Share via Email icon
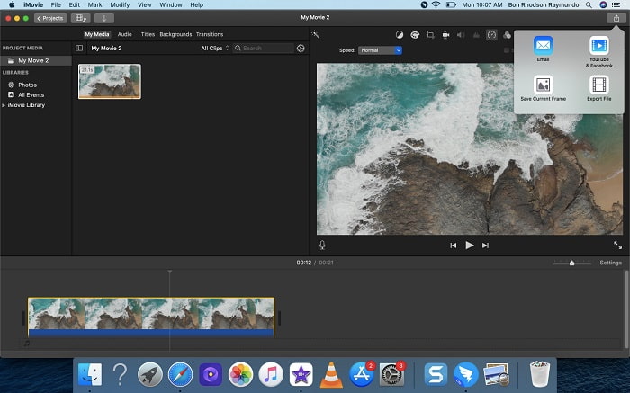This screenshot has height=393, width=630. tap(544, 49)
